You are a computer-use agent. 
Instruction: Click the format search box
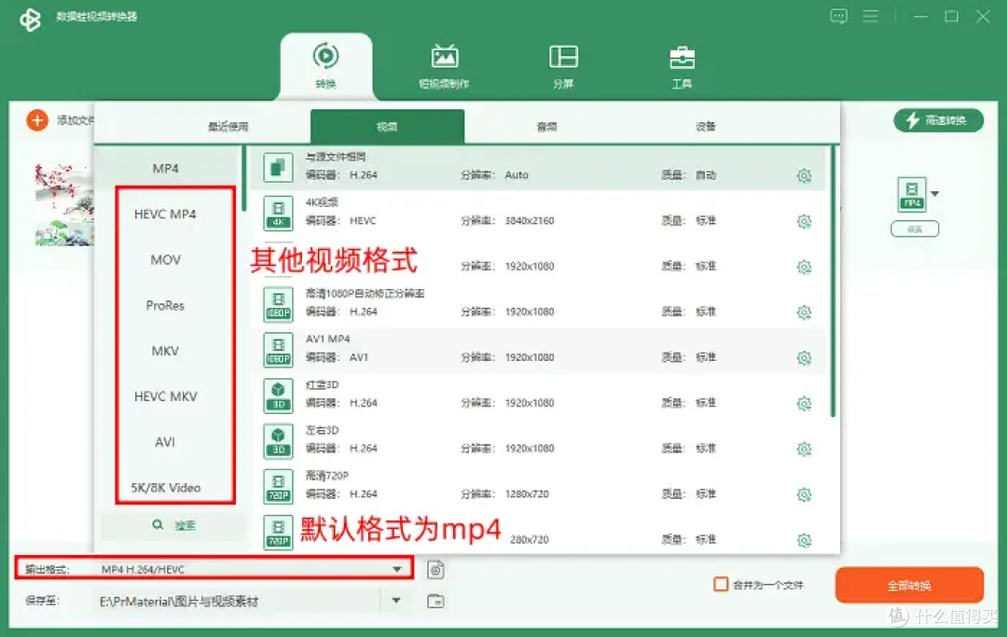[x=173, y=525]
